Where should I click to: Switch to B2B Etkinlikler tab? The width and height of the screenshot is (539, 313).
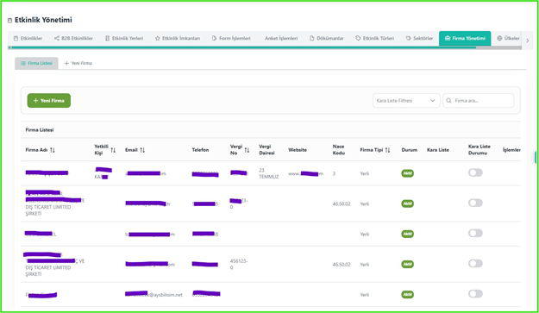pyautogui.click(x=73, y=38)
